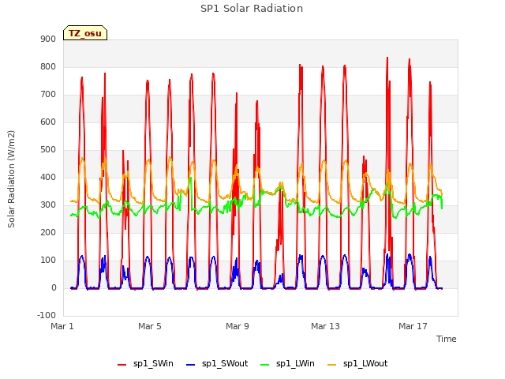Click the 700 y-axis tick label
The width and height of the screenshot is (505, 379).
tap(48, 95)
